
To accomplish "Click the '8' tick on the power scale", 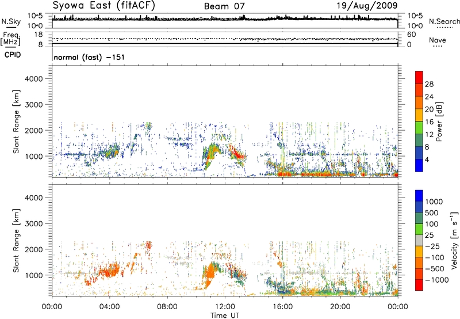I will [427, 147].
